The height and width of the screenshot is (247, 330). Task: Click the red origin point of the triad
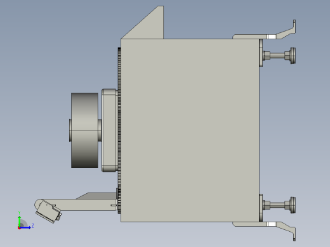[19, 228]
